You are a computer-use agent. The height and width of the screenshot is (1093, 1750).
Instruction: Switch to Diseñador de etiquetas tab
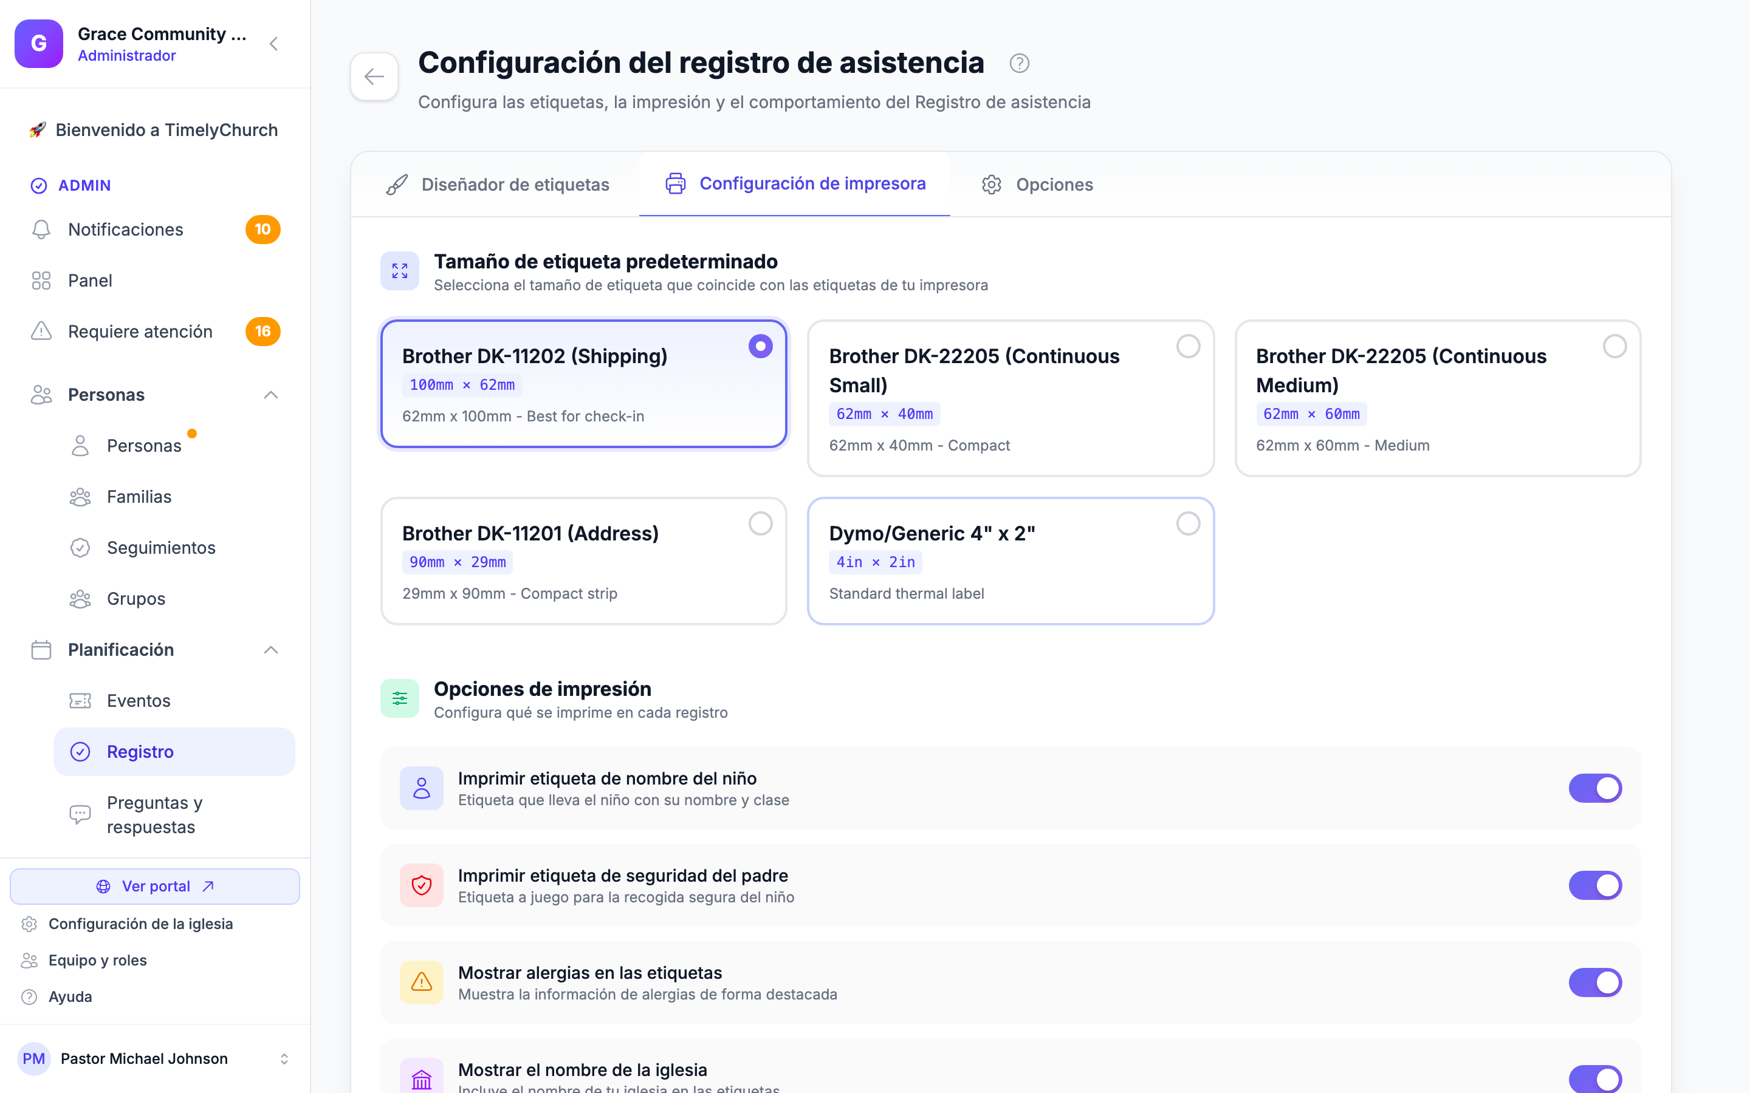pos(498,185)
